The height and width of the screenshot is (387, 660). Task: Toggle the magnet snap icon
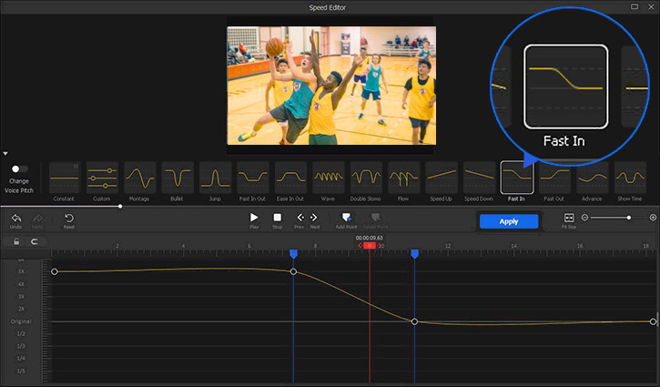coord(35,241)
